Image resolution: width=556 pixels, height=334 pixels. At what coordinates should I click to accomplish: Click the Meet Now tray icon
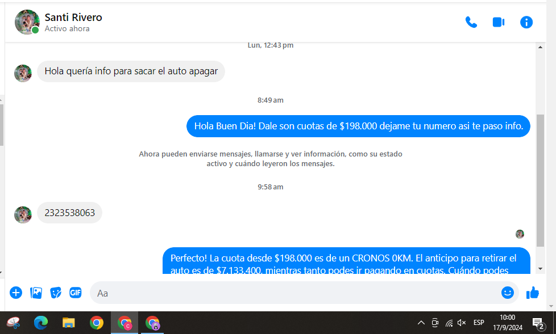pyautogui.click(x=435, y=323)
